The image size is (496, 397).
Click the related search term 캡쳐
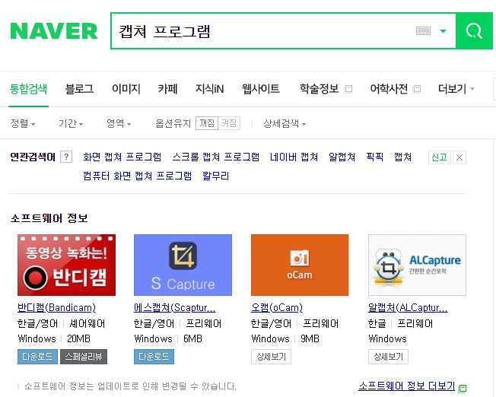[x=402, y=157]
